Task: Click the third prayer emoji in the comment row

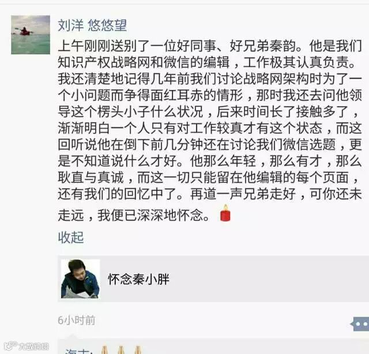Action: click(138, 350)
